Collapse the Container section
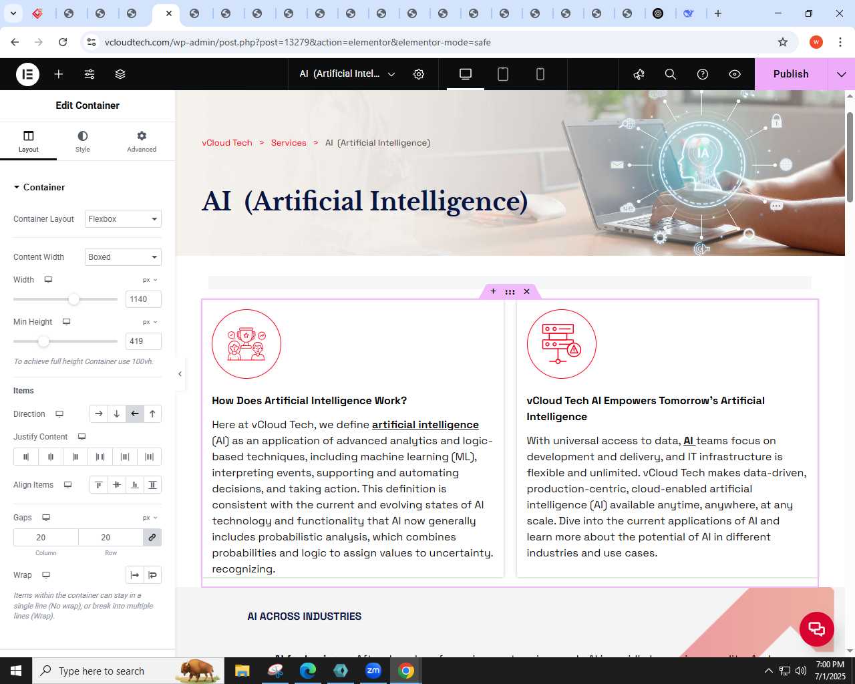Screen dimensions: 855x684 [x=39, y=187]
